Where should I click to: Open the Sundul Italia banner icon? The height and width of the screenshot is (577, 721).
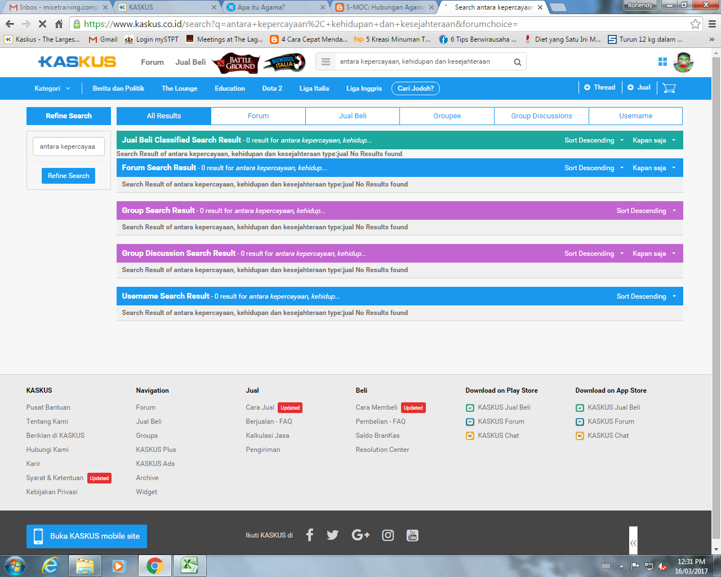point(284,63)
